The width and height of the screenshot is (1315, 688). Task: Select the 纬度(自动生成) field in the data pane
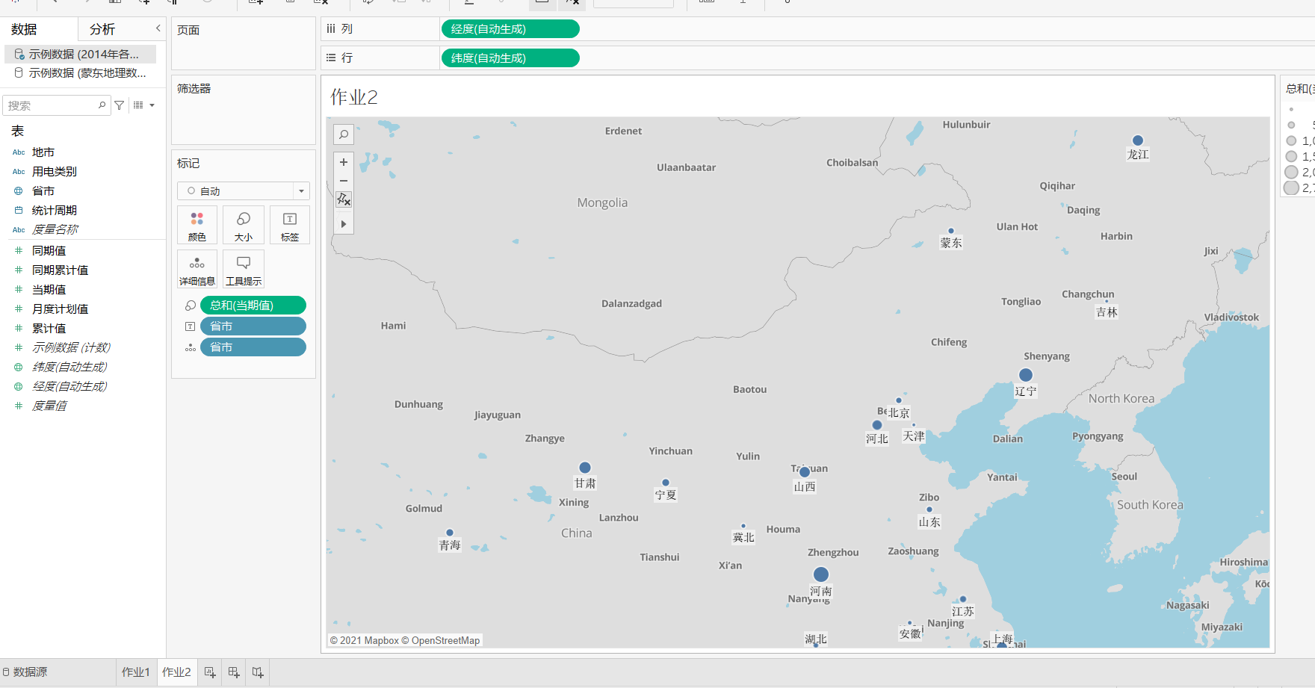pos(69,368)
